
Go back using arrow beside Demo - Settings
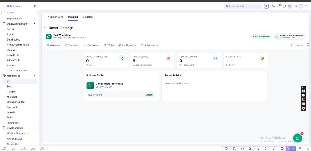pos(46,28)
